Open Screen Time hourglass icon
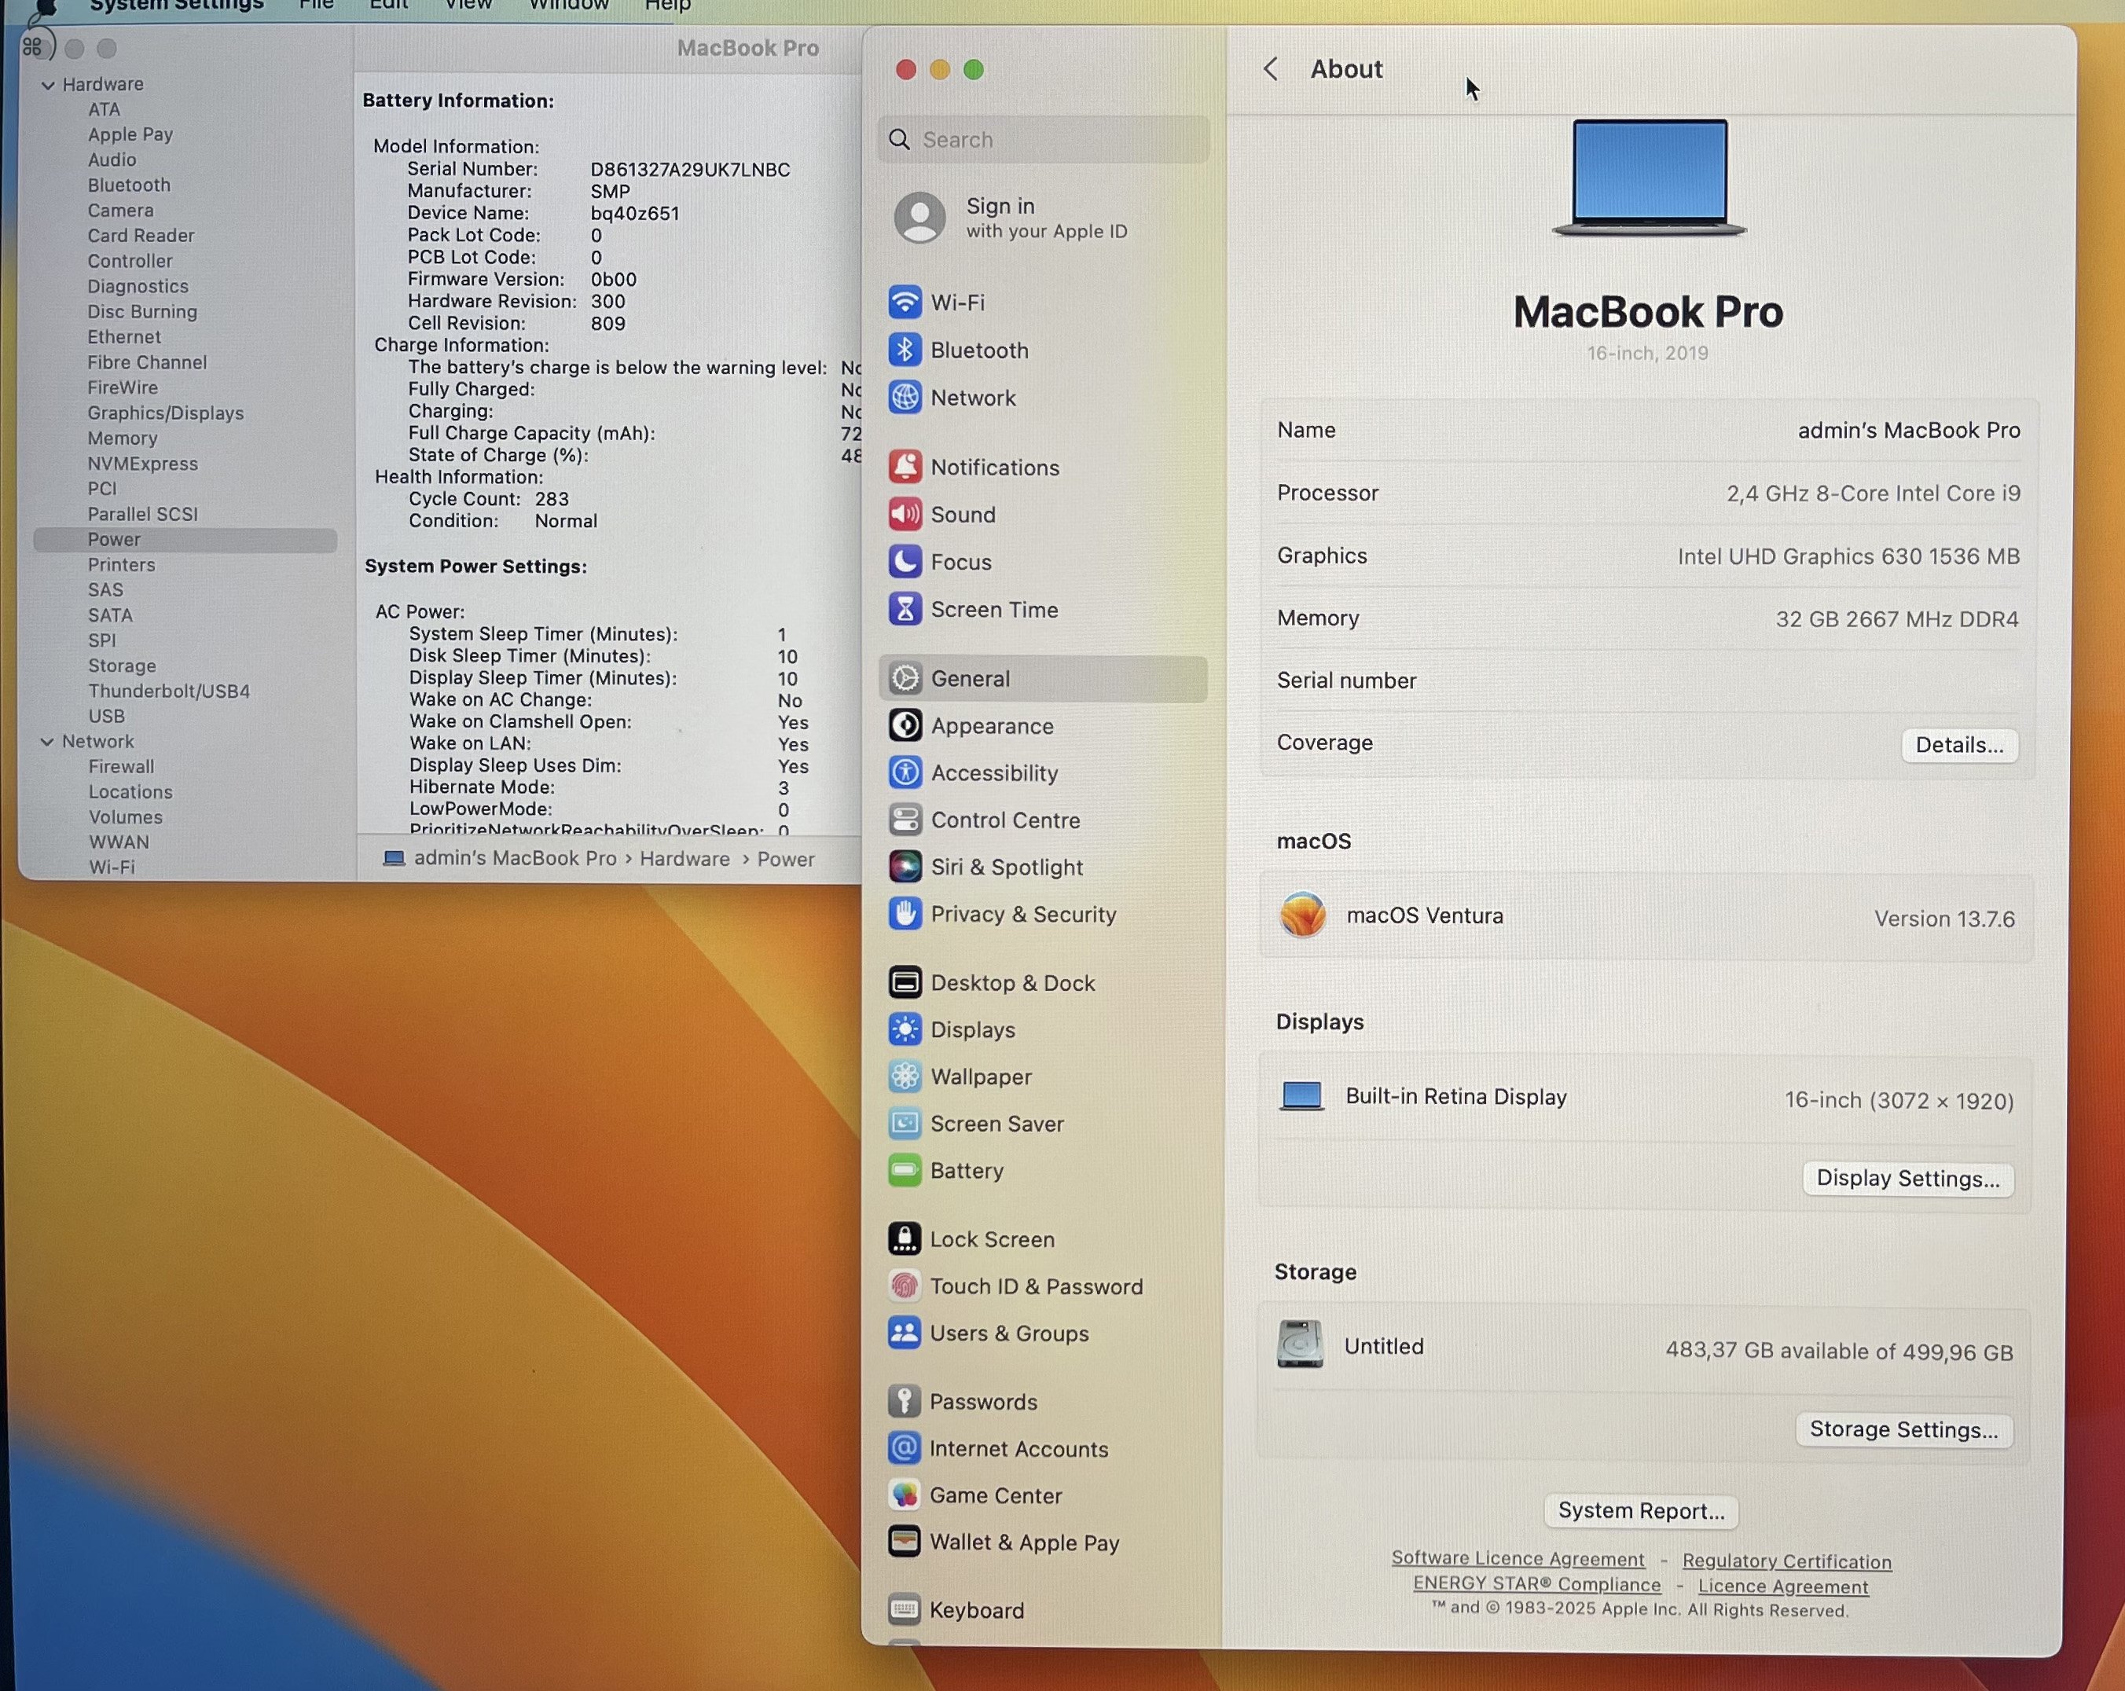The width and height of the screenshot is (2125, 1691). point(905,609)
